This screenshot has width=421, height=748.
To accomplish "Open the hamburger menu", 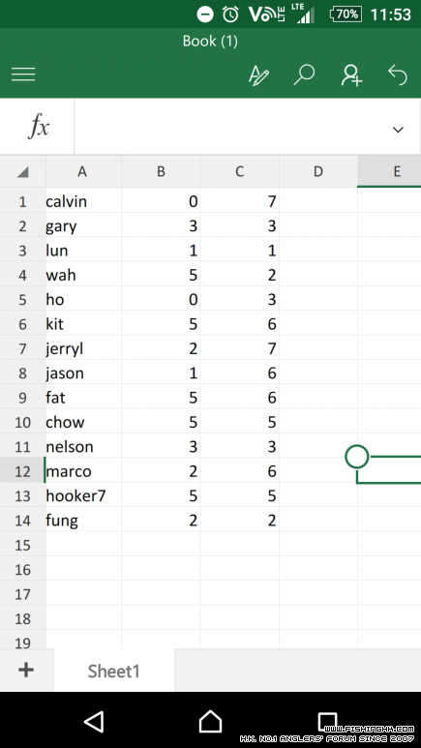I will point(23,75).
